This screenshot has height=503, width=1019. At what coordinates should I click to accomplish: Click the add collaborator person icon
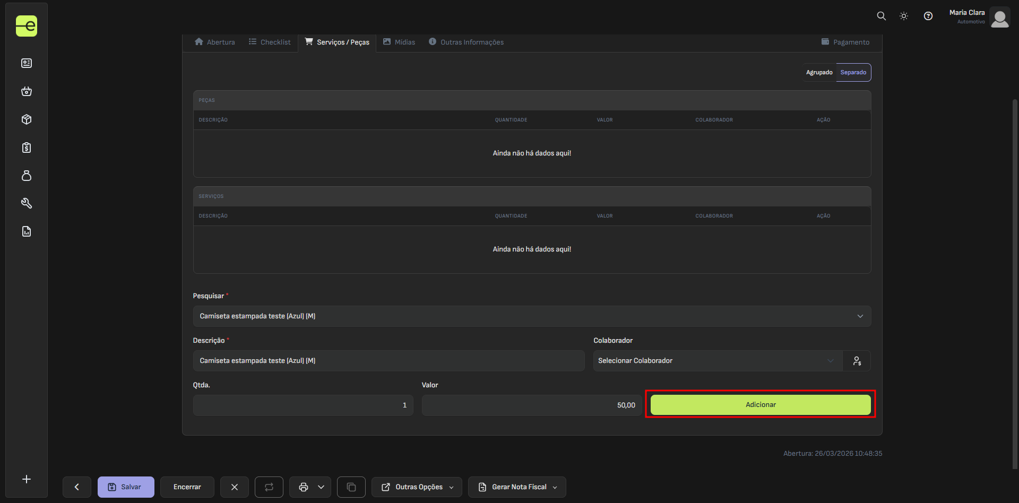(857, 361)
